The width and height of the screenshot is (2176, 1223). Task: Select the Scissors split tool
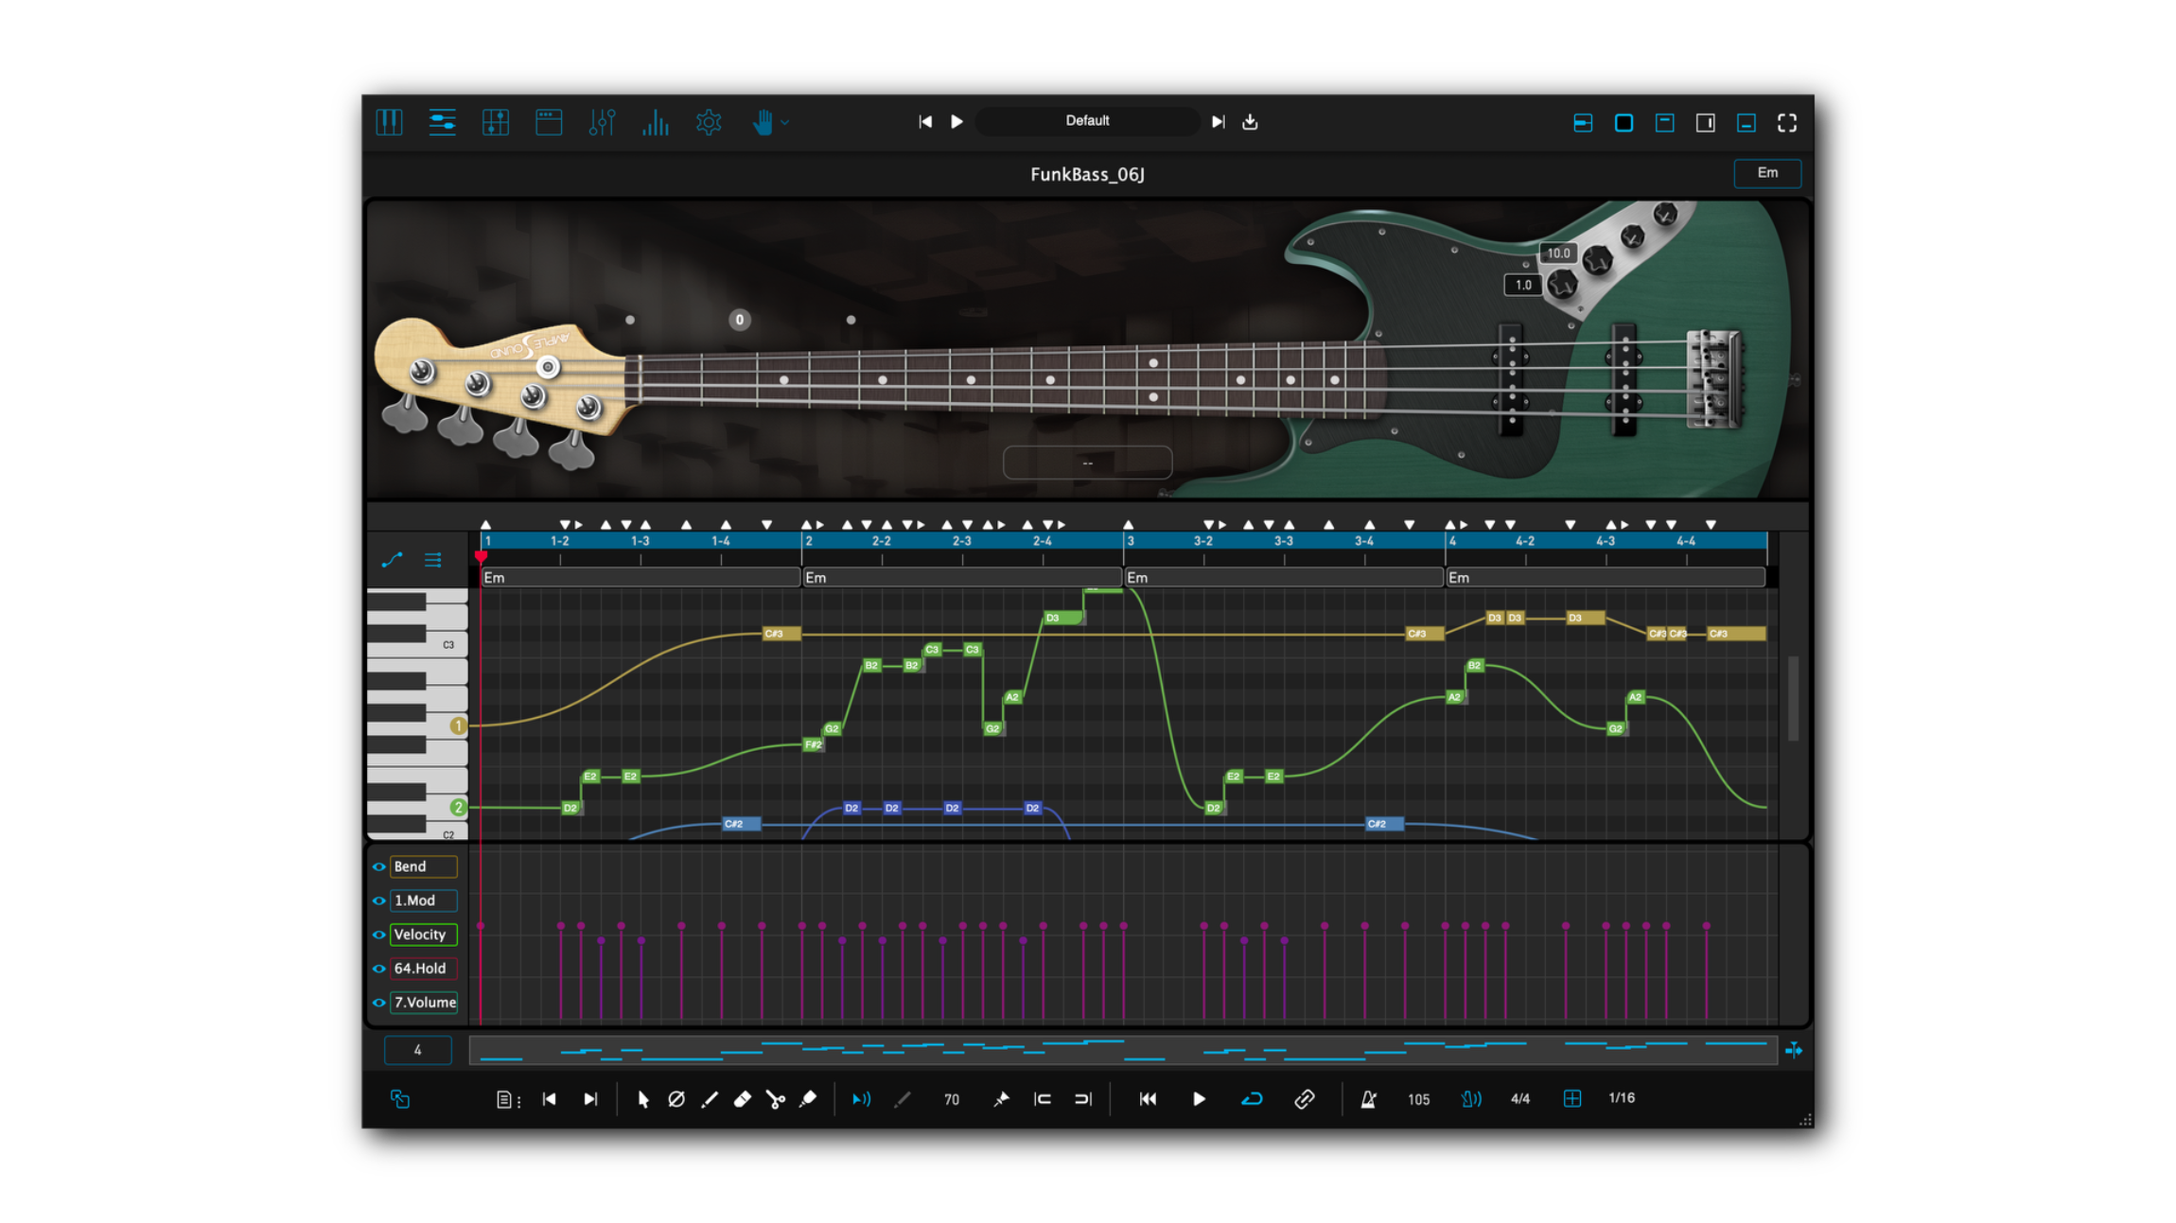coord(776,1098)
